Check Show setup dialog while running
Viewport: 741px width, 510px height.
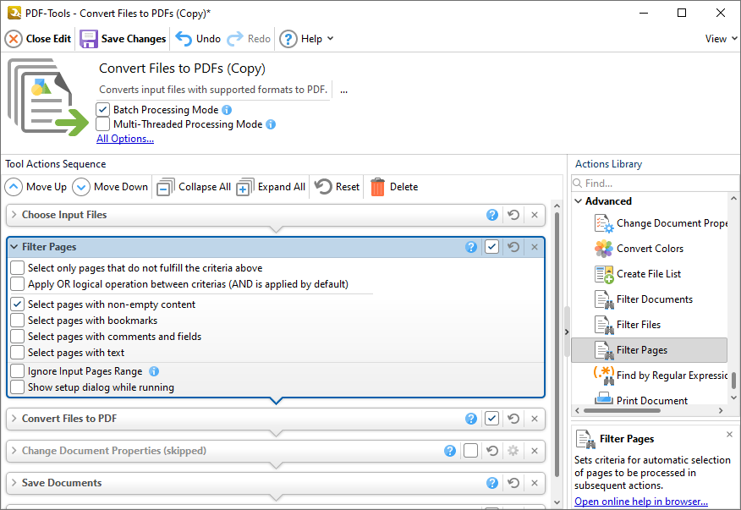pyautogui.click(x=18, y=387)
